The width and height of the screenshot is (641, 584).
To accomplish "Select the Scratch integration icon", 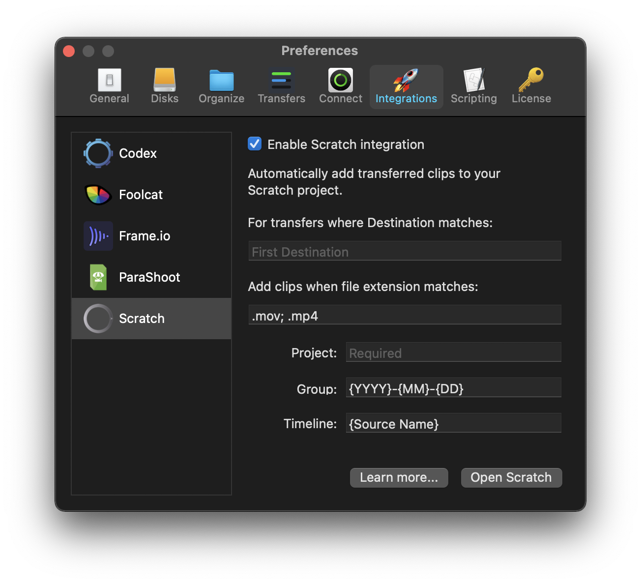I will coord(98,319).
